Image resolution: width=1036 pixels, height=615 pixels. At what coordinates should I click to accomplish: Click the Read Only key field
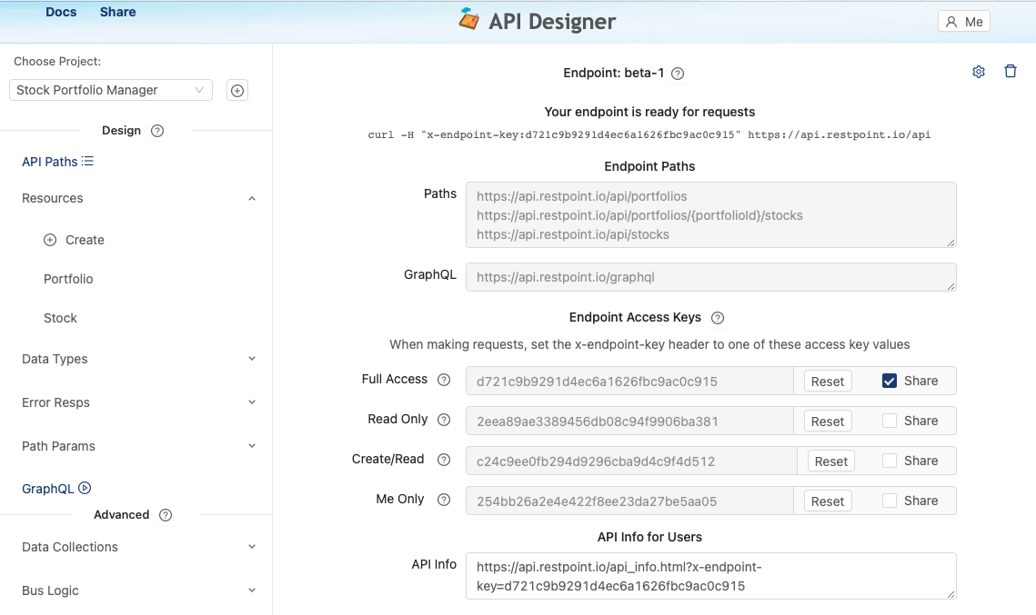click(x=629, y=422)
